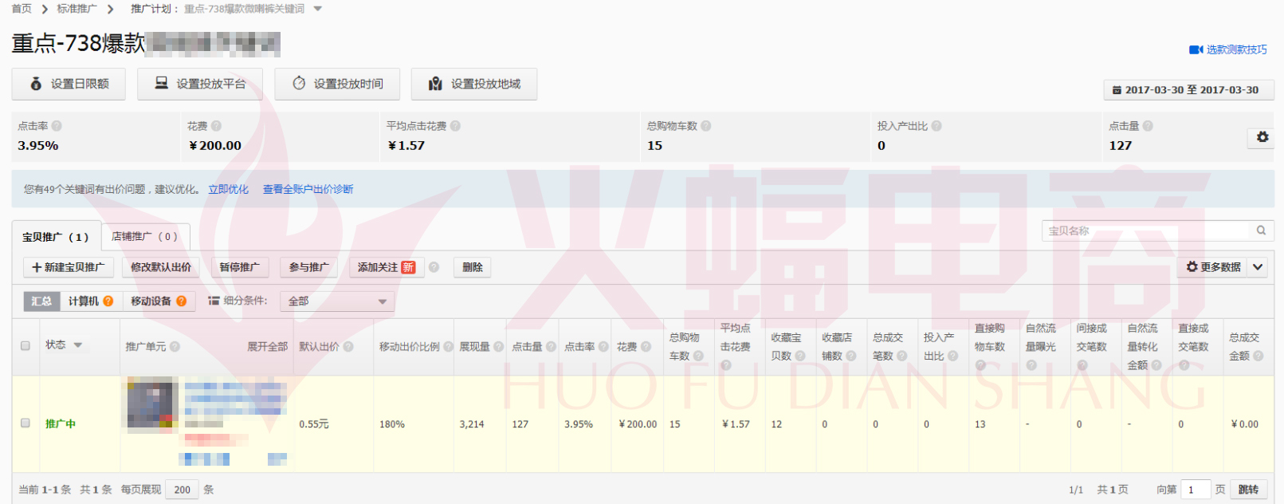Select the 移动设备 device tab
The height and width of the screenshot is (504, 1284).
click(159, 301)
